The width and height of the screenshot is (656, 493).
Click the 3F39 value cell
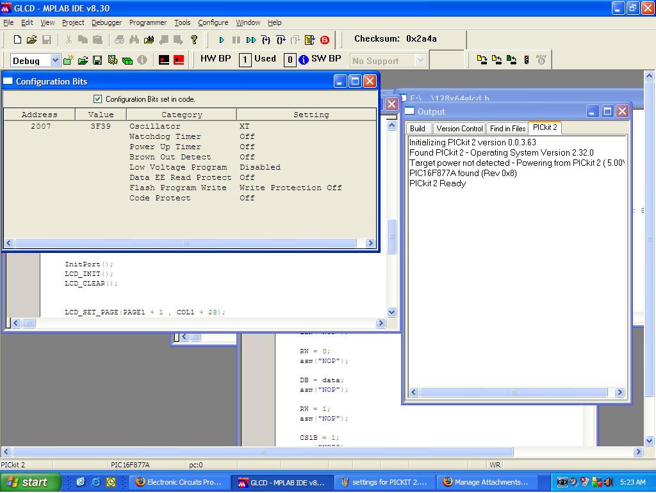(x=101, y=126)
